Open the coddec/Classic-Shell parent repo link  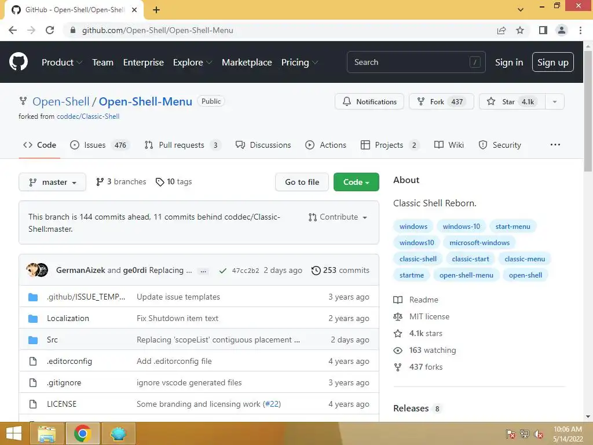point(88,116)
